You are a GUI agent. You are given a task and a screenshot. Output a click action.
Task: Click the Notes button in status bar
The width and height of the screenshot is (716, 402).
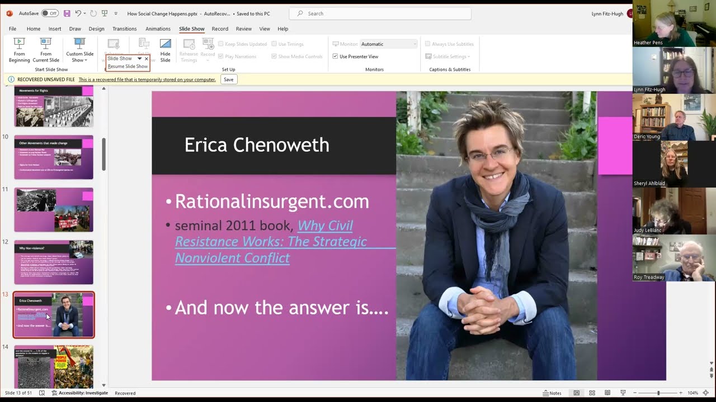552,393
